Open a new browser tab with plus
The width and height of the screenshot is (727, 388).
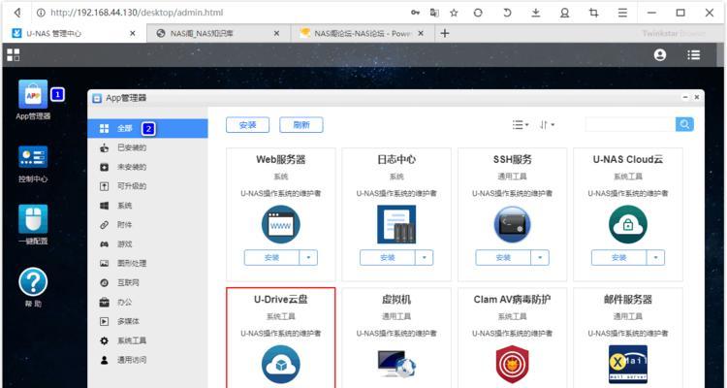coord(445,33)
